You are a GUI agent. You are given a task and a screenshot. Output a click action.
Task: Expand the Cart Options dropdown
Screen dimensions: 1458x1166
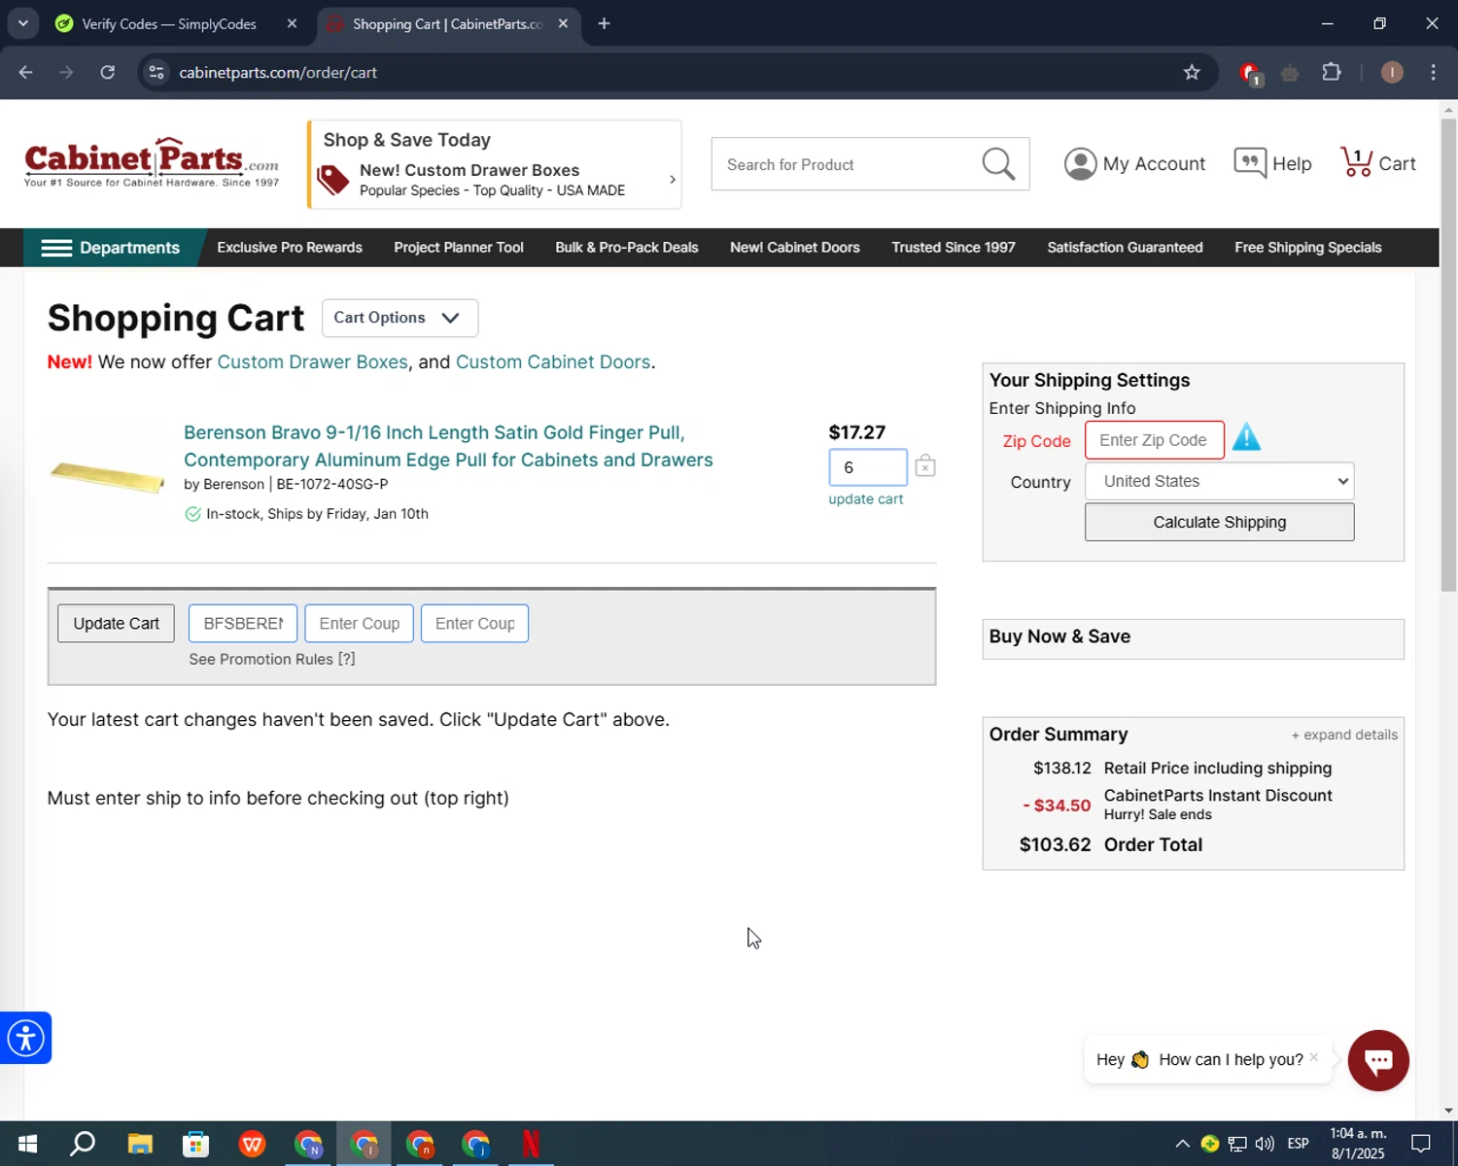(399, 318)
